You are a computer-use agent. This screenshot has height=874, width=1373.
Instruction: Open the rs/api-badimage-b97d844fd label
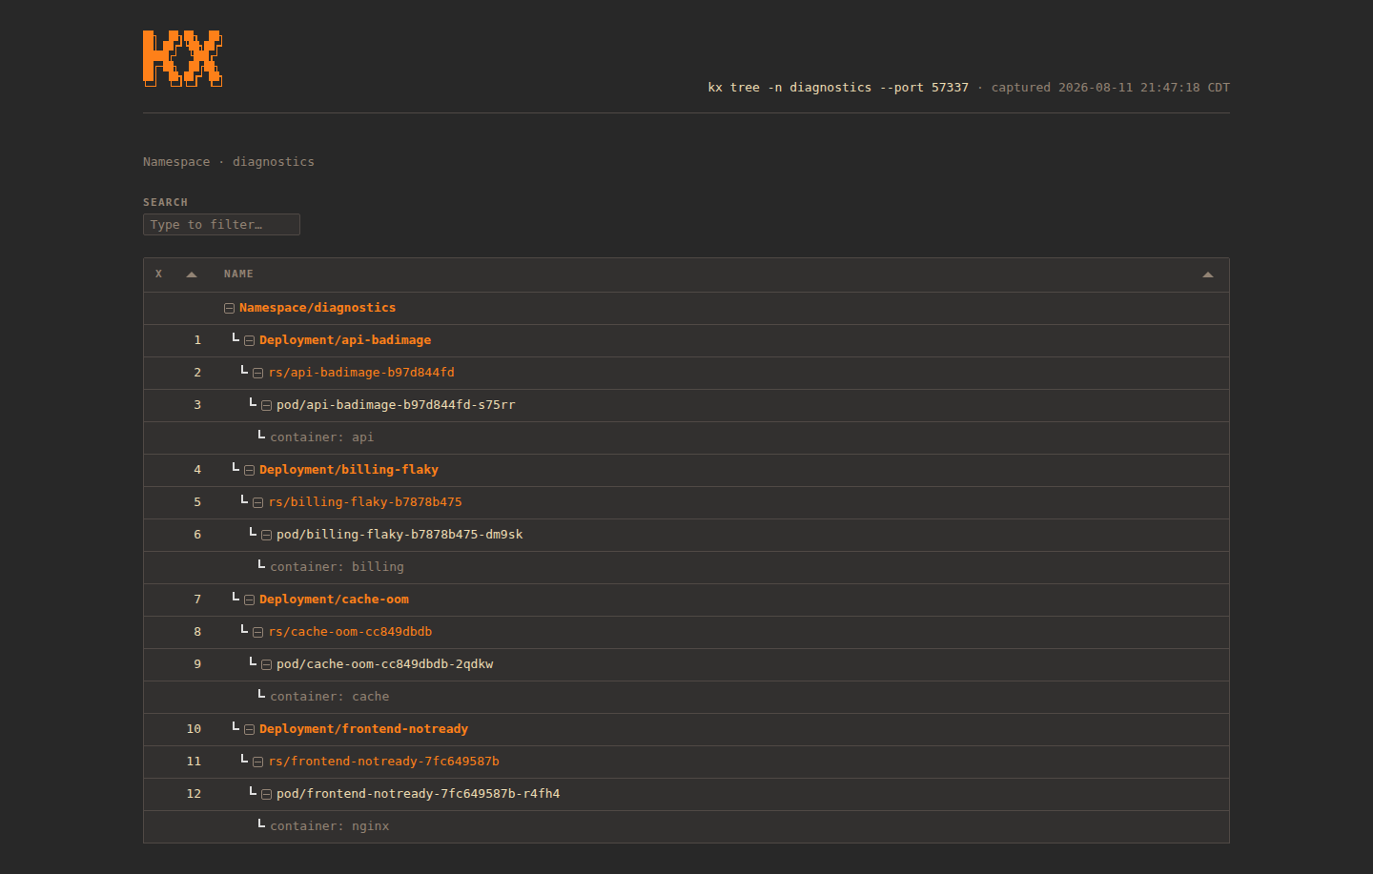(361, 373)
